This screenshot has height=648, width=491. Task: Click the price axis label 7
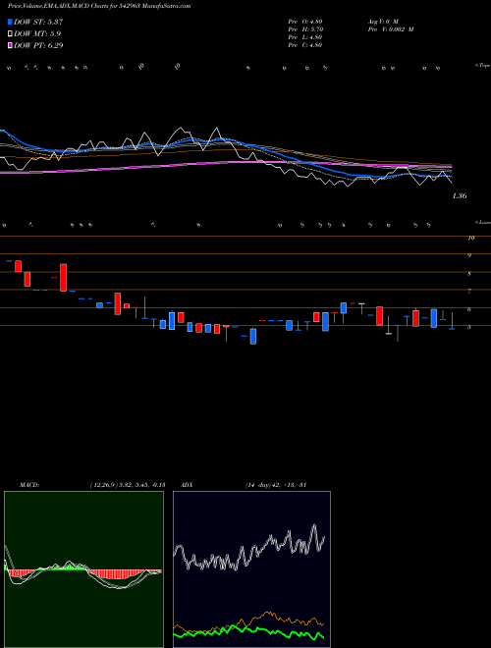click(x=469, y=292)
